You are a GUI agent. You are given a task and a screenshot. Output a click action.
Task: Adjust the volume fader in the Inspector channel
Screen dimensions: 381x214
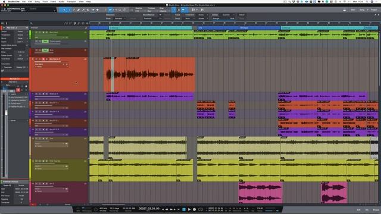[x=6, y=113]
